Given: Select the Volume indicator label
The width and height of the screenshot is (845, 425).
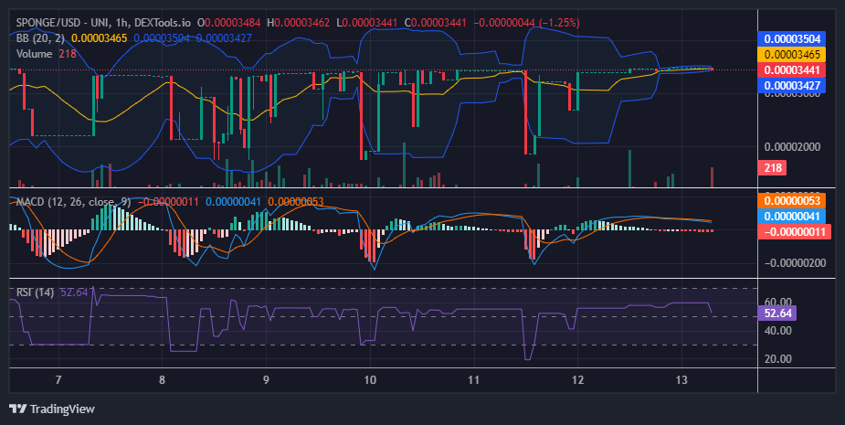Looking at the screenshot, I should 34,54.
